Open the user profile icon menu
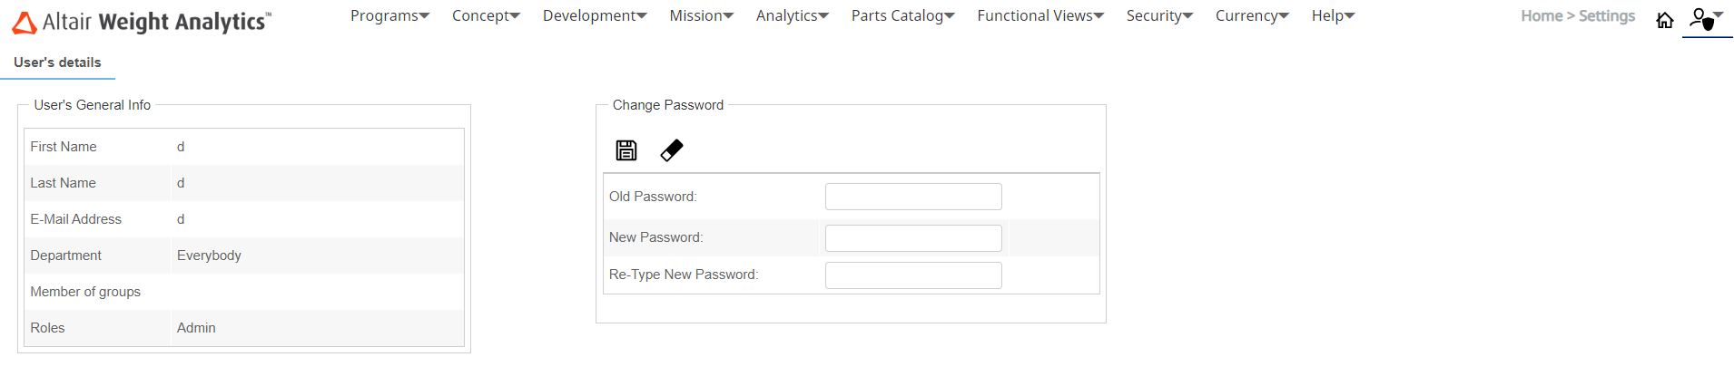The width and height of the screenshot is (1734, 376). click(1705, 18)
